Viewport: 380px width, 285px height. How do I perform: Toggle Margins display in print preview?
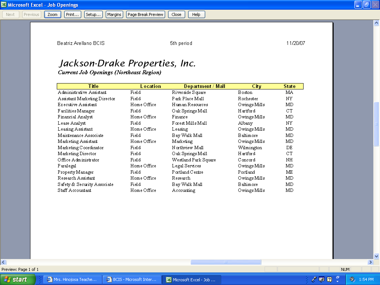[114, 14]
